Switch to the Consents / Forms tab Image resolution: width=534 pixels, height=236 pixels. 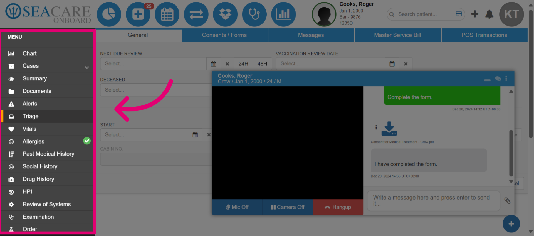224,35
